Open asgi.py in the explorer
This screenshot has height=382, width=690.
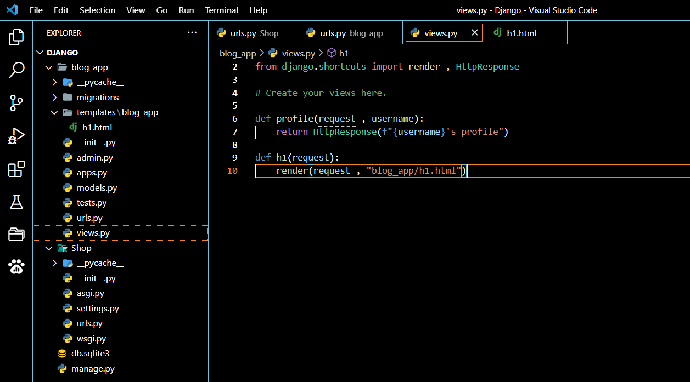[91, 293]
